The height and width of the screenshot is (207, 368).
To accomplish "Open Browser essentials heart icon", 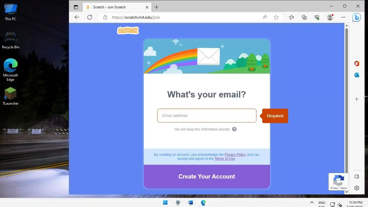I will tap(317, 17).
